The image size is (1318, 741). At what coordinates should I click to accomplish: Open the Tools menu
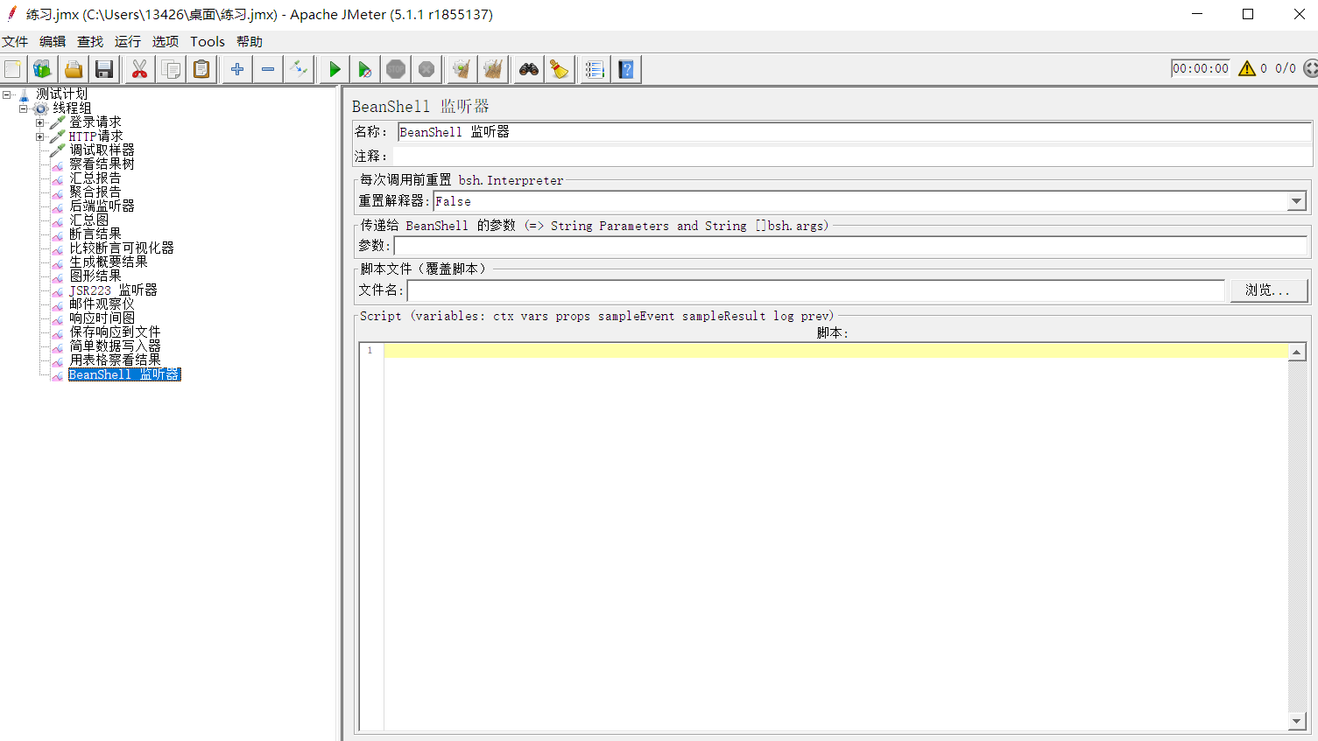pyautogui.click(x=208, y=41)
